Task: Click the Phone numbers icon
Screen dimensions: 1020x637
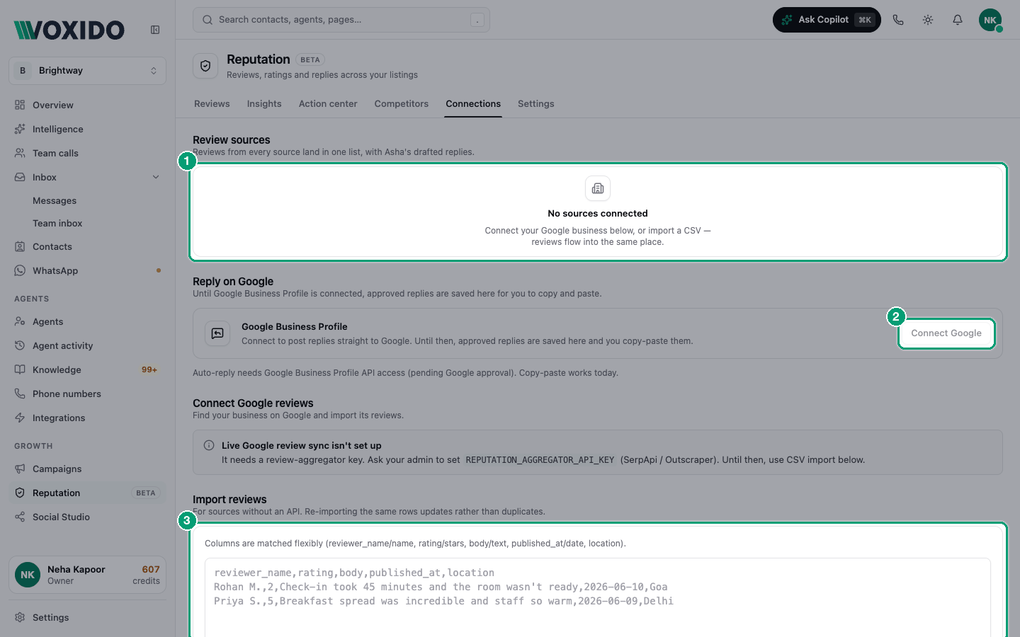Action: click(x=20, y=394)
